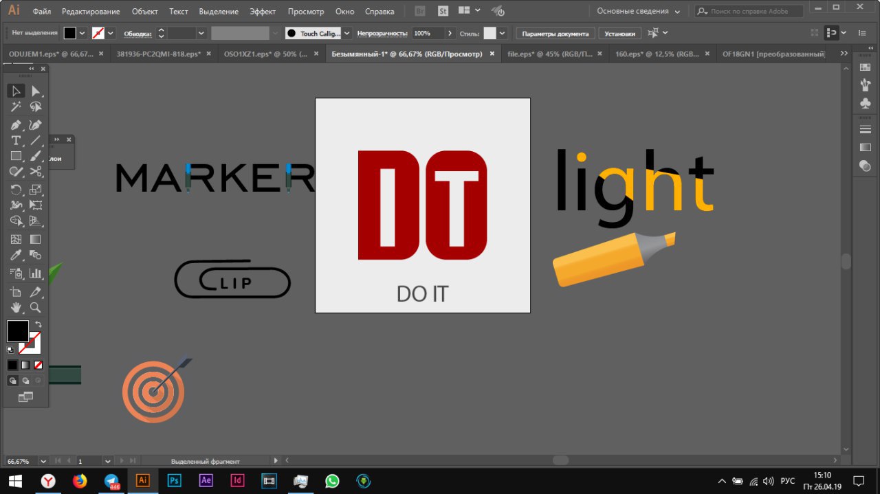Set paint mode to Color

[x=12, y=365]
